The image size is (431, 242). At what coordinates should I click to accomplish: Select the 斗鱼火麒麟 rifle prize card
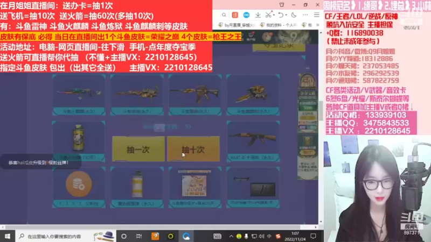pos(79,95)
